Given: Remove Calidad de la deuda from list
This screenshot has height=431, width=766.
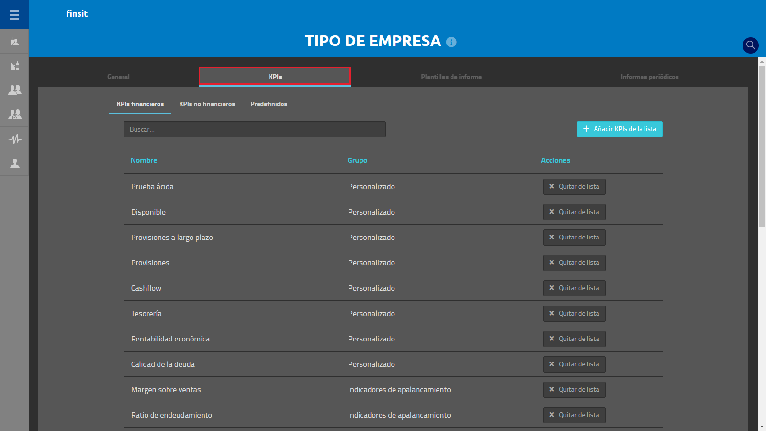Looking at the screenshot, I should tap(574, 364).
